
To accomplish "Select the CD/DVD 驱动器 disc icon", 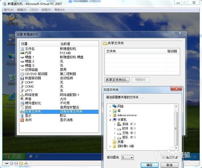I will (x=22, y=74).
